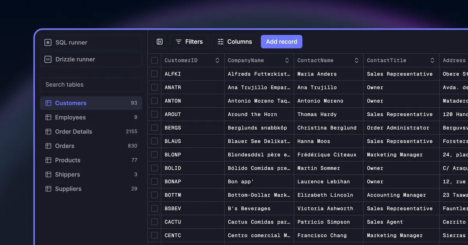
Task: Click the Products table icon
Action: (48, 160)
